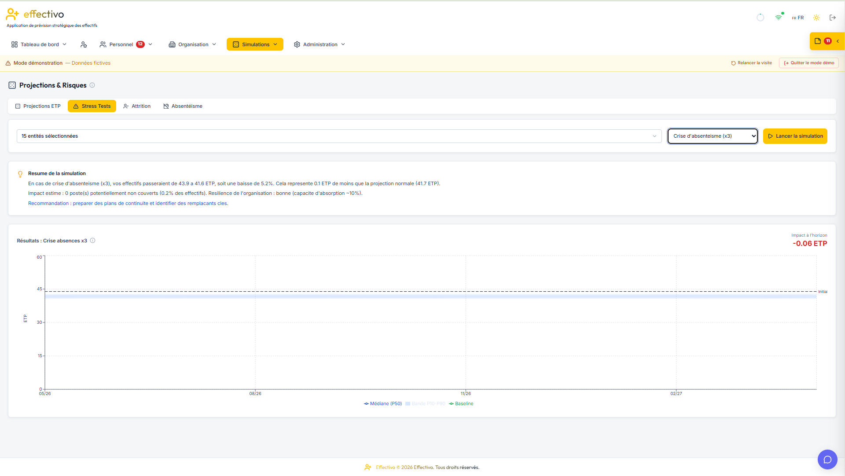Image resolution: width=845 pixels, height=476 pixels.
Task: Click info icon beside Résultats title
Action: (x=92, y=241)
